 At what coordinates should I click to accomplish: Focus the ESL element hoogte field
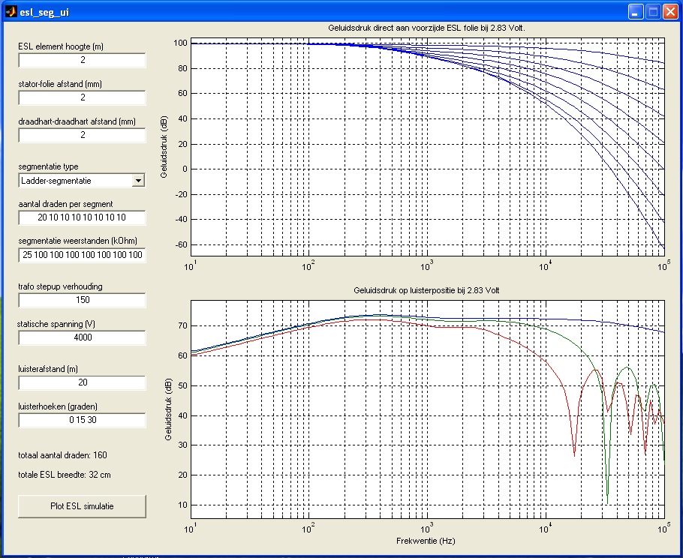[82, 60]
